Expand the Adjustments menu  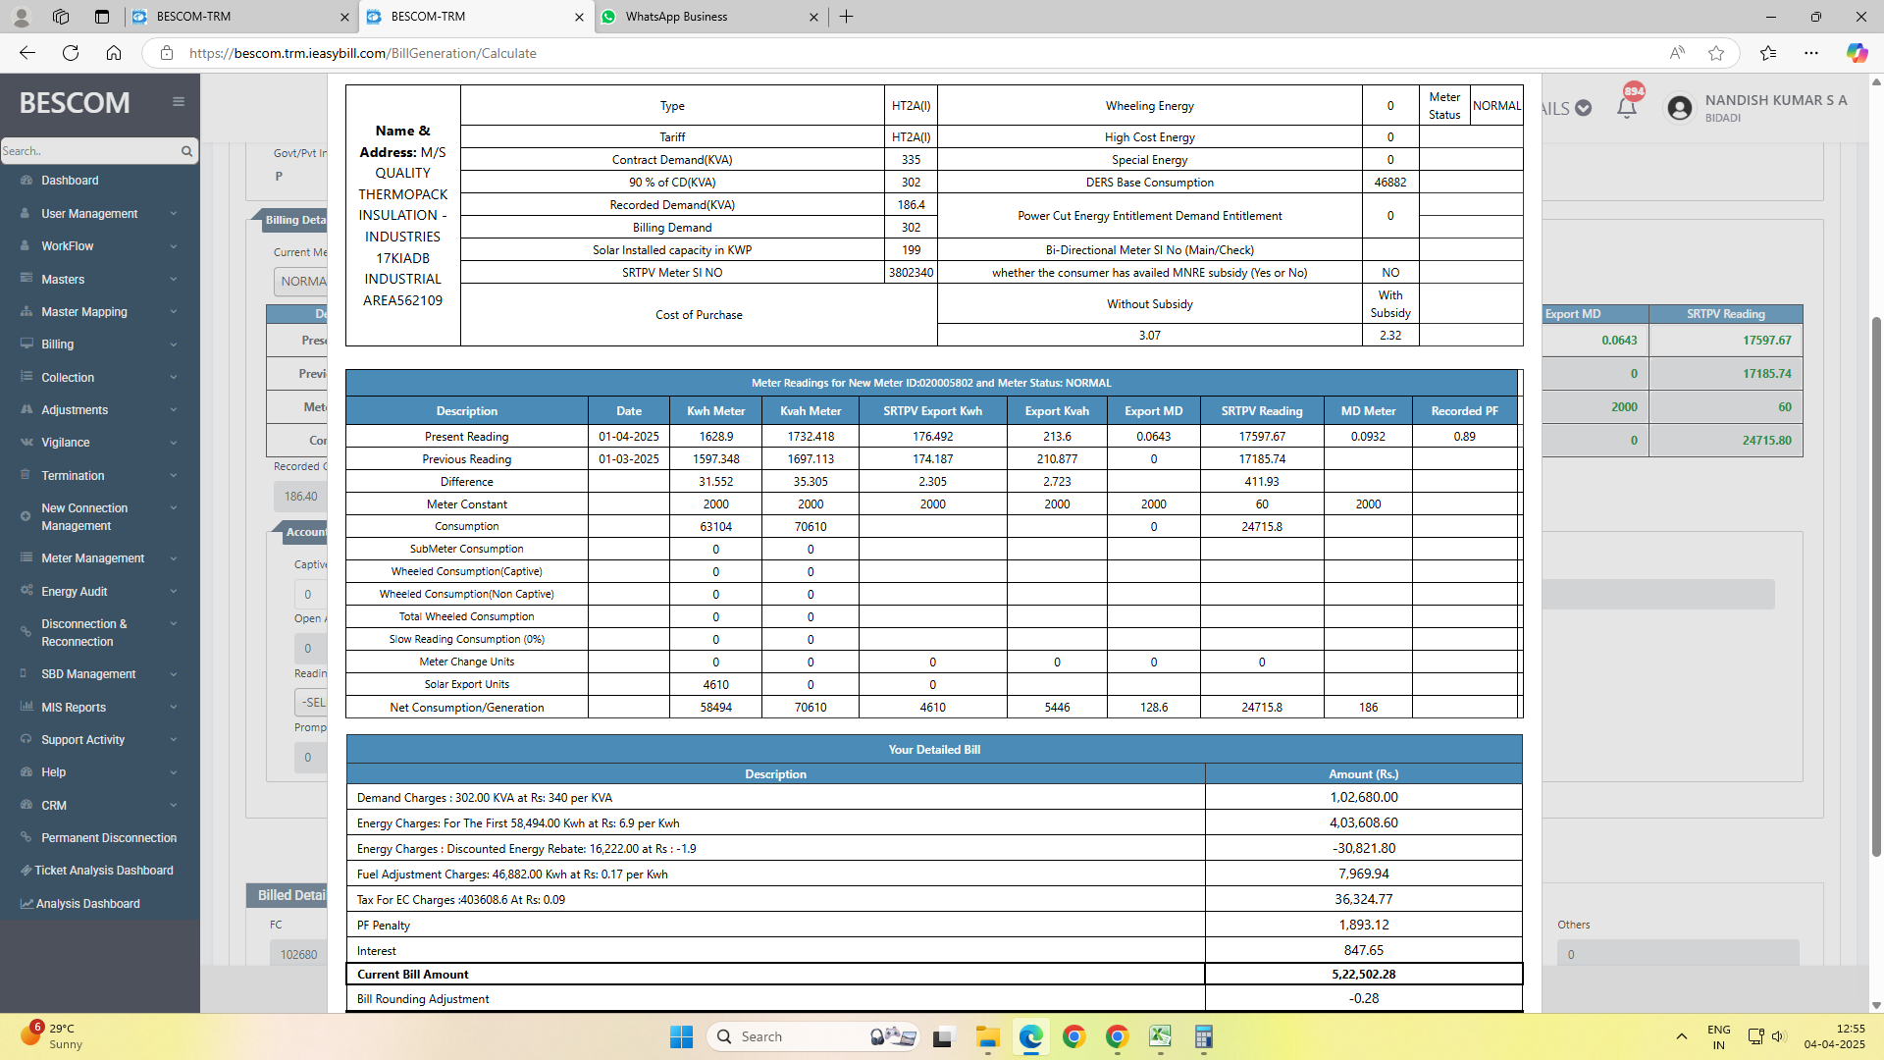tap(100, 410)
